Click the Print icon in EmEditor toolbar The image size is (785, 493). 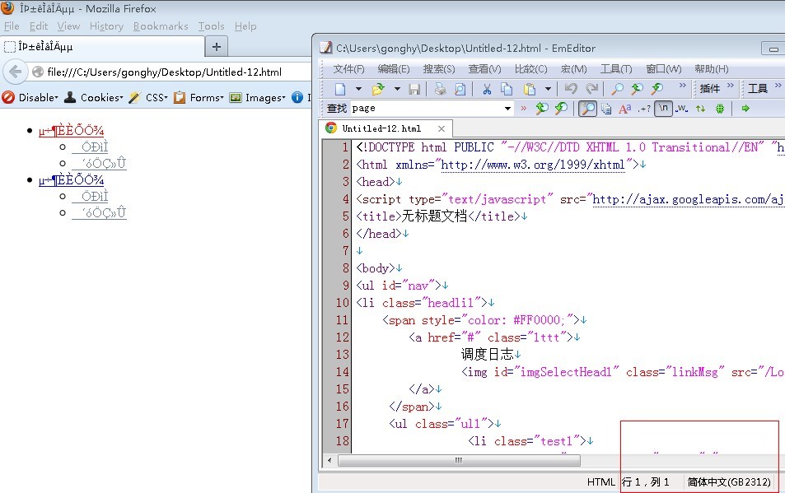pyautogui.click(x=441, y=89)
